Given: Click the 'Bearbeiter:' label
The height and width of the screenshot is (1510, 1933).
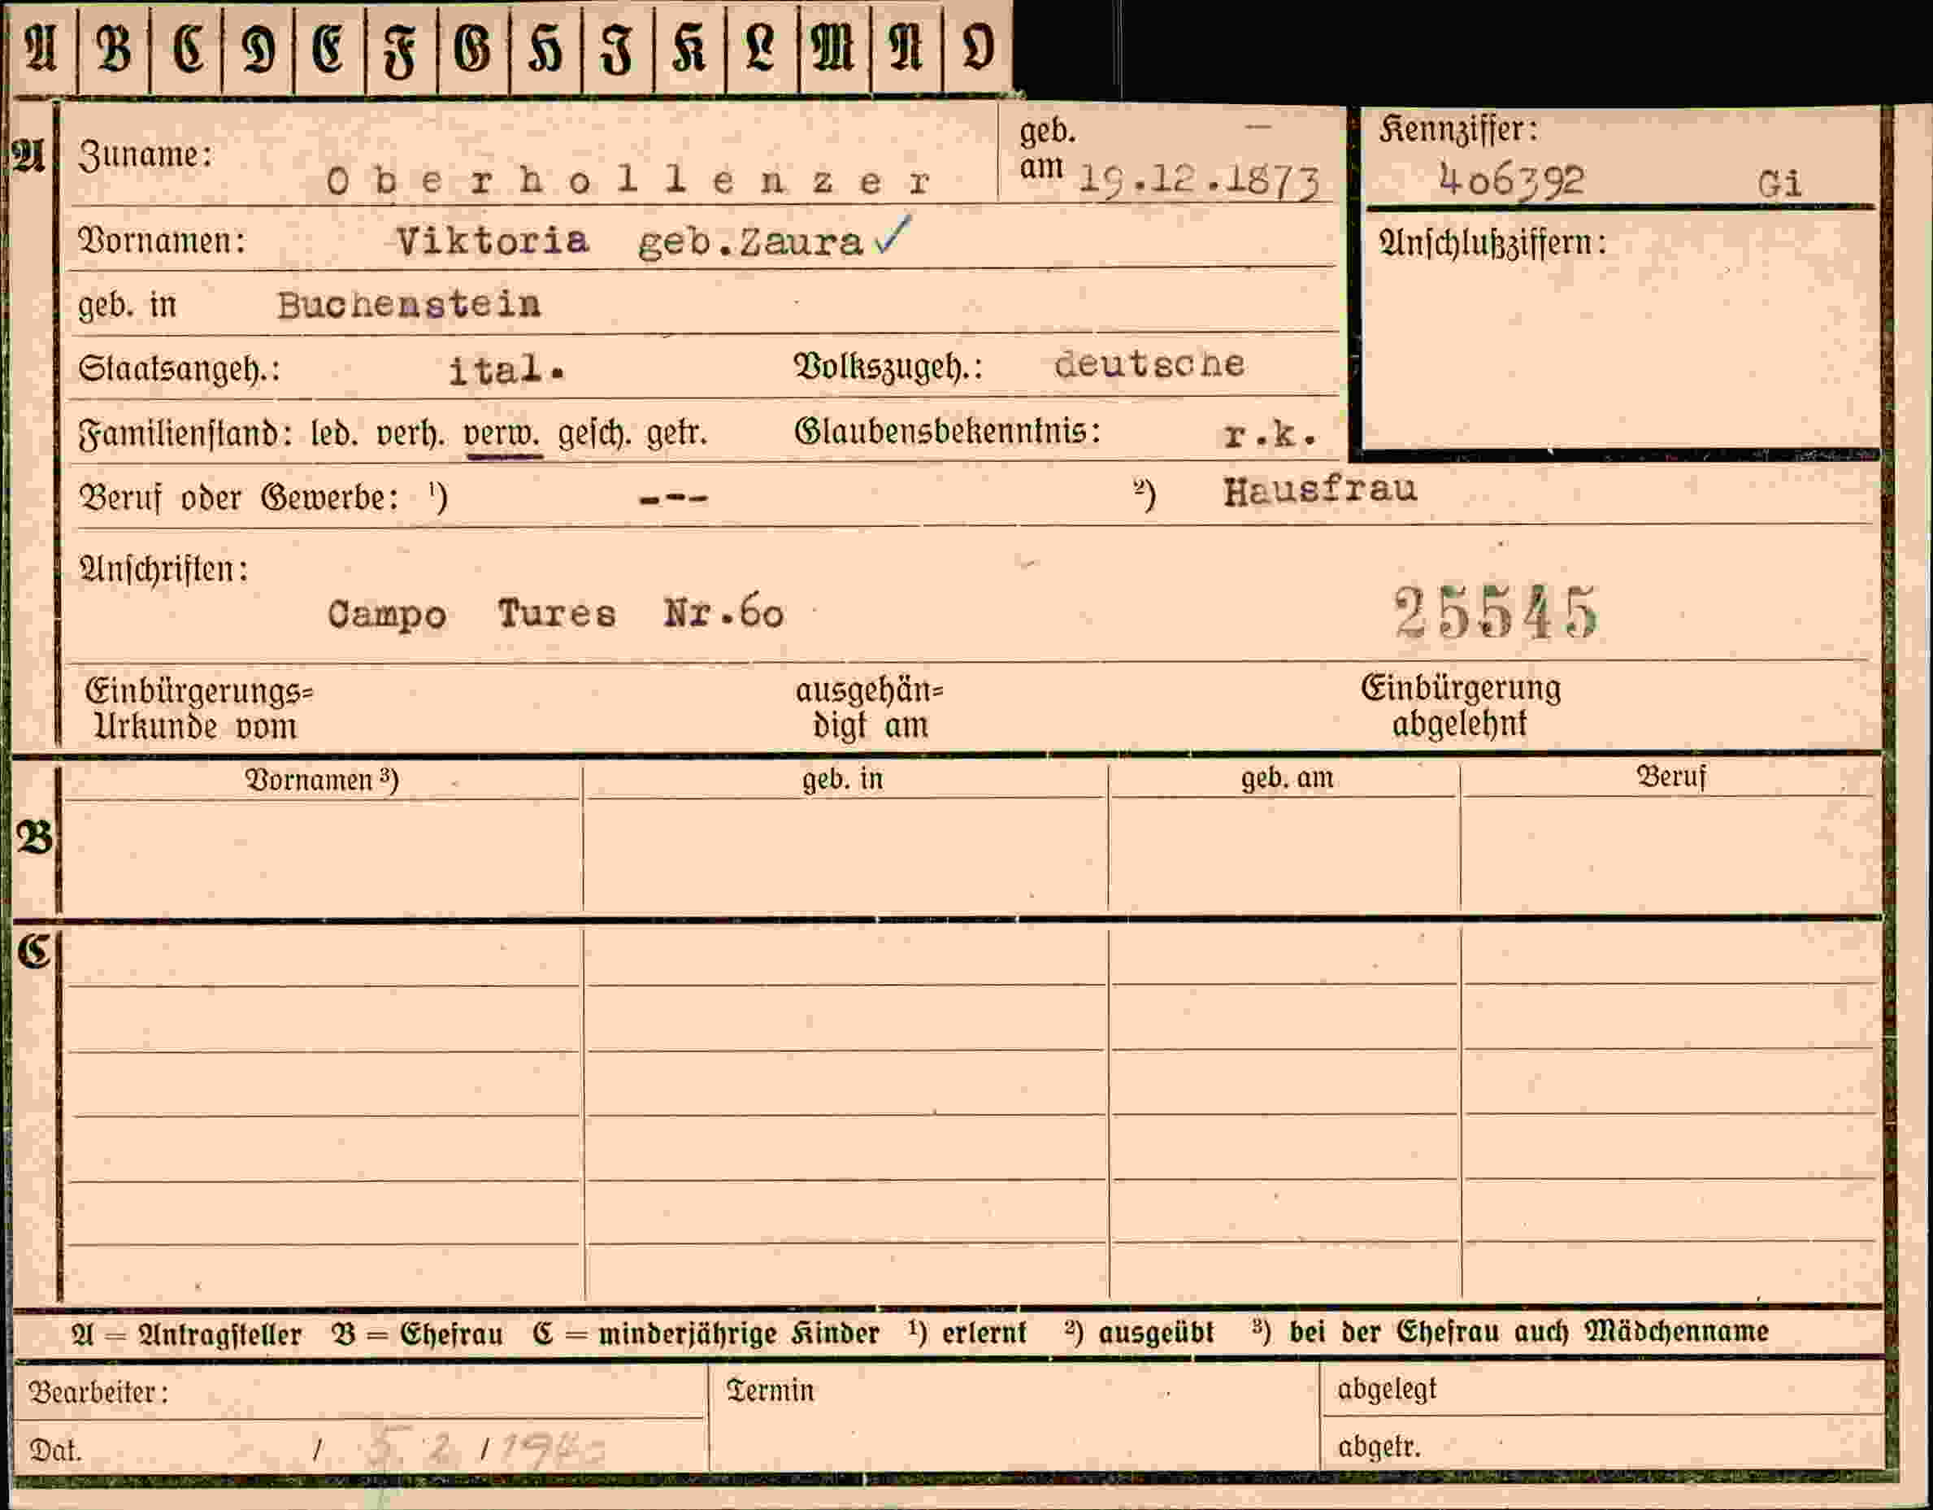Looking at the screenshot, I should coord(98,1392).
